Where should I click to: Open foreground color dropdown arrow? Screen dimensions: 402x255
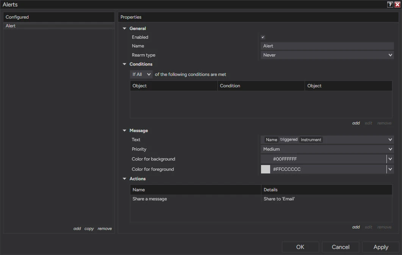(x=390, y=169)
